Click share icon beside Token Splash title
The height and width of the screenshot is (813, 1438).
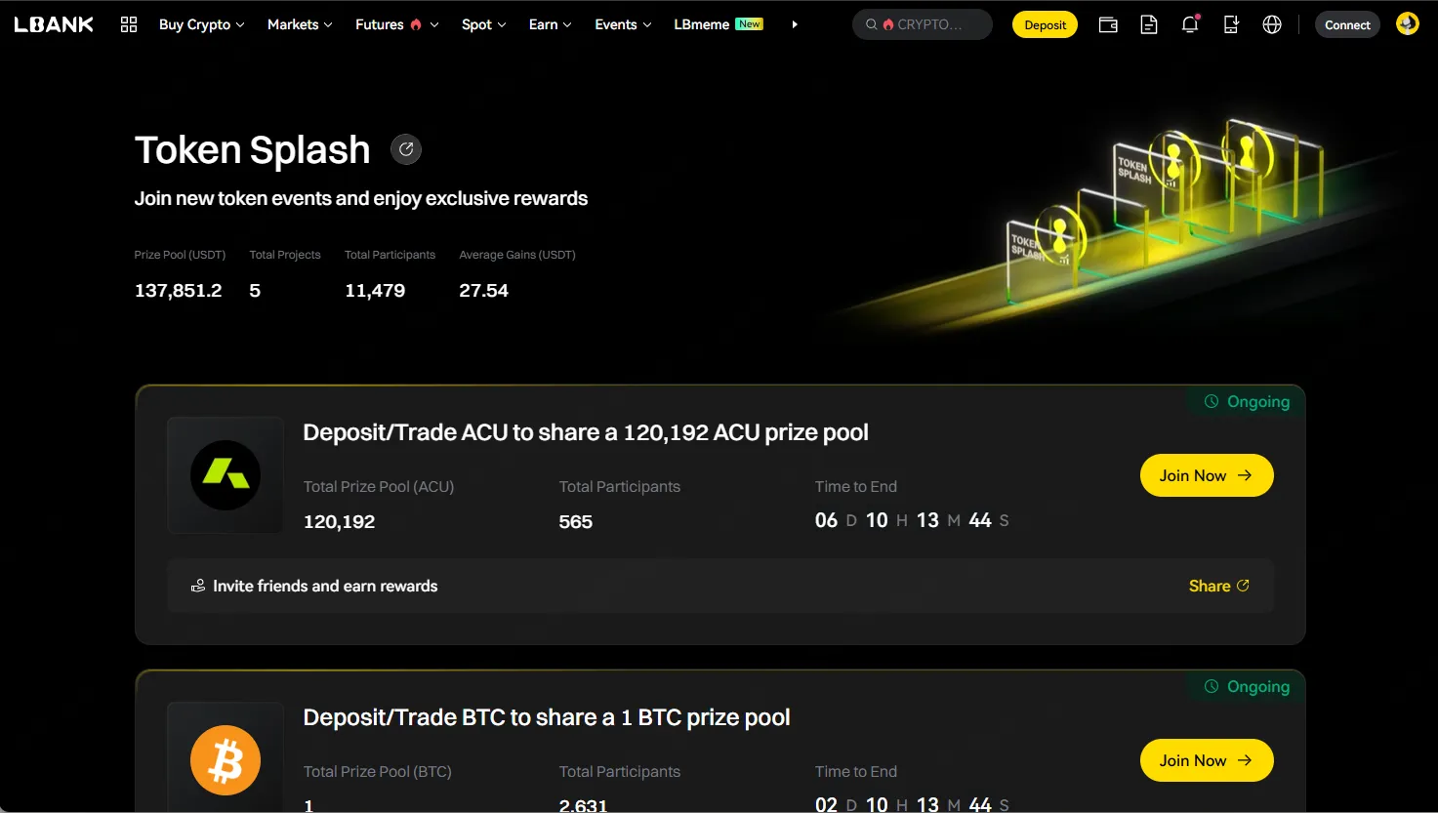406,149
